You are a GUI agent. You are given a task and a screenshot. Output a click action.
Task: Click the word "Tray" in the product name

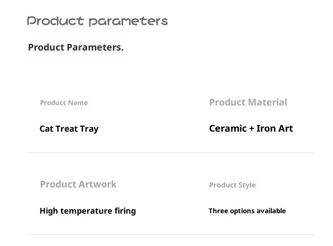[x=89, y=129]
